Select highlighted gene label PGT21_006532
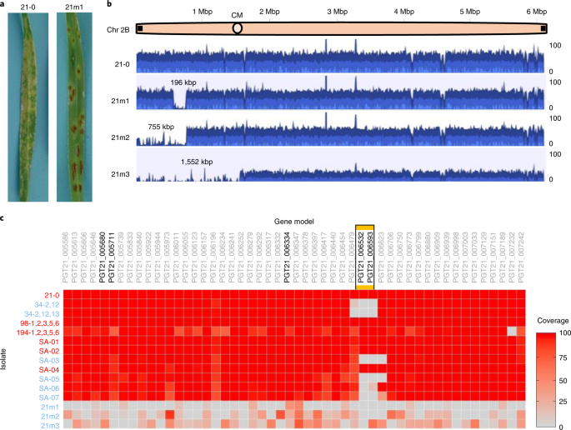The height and width of the screenshot is (430, 571). click(361, 257)
